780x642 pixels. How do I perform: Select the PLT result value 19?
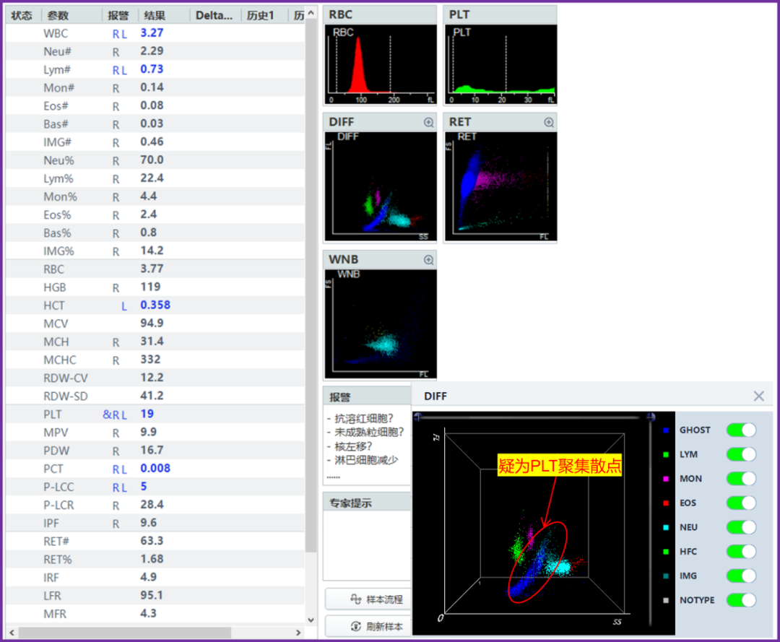click(147, 414)
